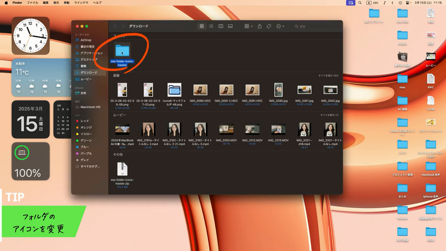Open the 表示 menu
Screen dimensions: 446x251
[56, 2]
